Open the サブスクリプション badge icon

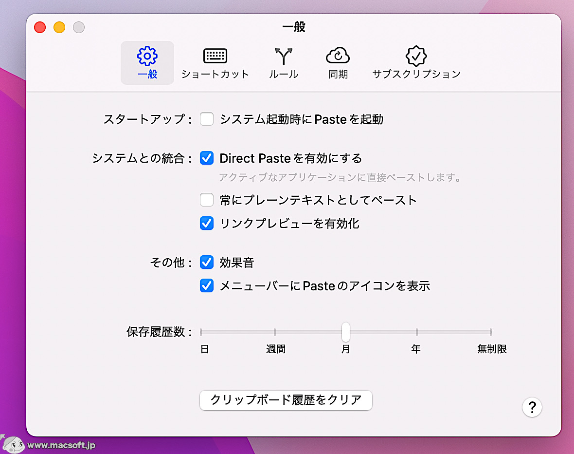pyautogui.click(x=416, y=56)
